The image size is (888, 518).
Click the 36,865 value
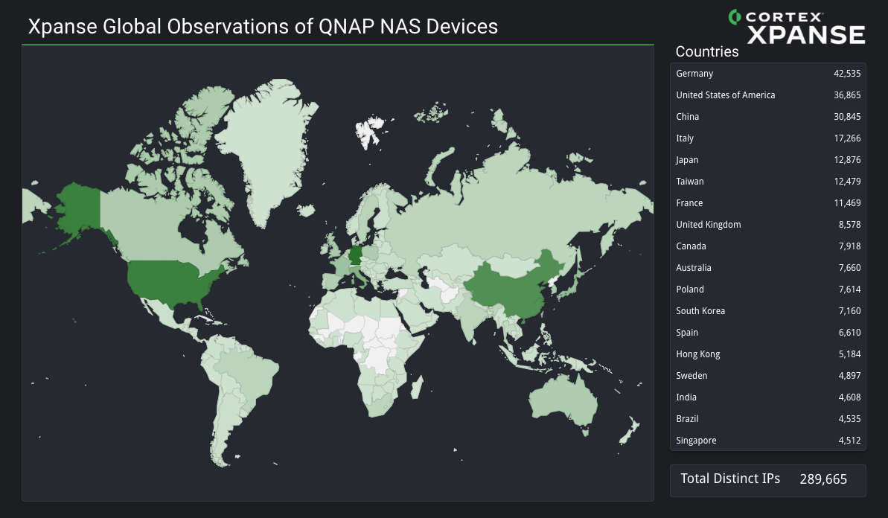point(846,95)
